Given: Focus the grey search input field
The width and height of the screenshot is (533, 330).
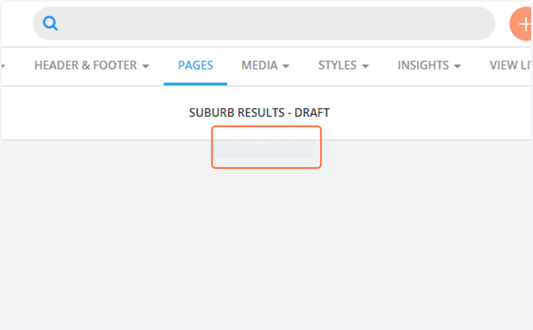Looking at the screenshot, I should [264, 23].
